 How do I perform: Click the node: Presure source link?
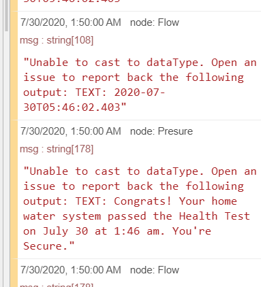162,131
